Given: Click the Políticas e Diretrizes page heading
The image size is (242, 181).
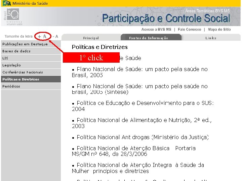Looking at the screenshot, I should pos(100,47).
